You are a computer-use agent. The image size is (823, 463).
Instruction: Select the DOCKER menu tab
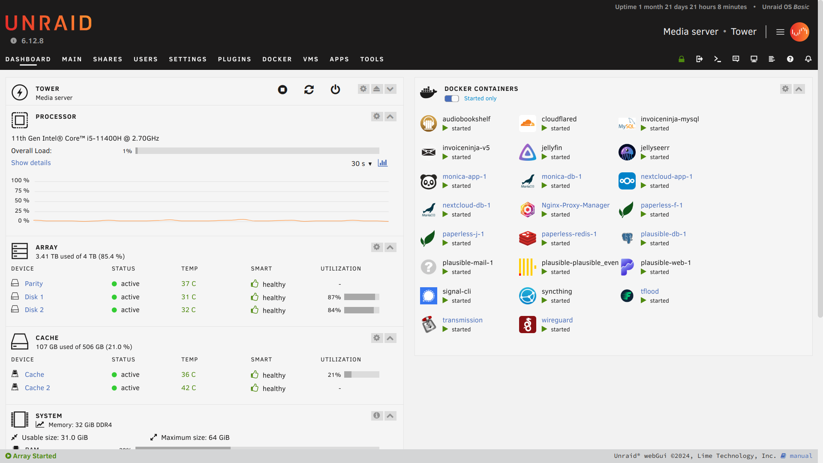[277, 59]
